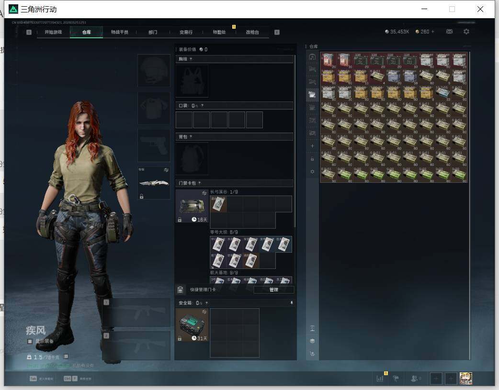Add a new storage box with plus
The height and width of the screenshot is (390, 499).
click(x=312, y=145)
